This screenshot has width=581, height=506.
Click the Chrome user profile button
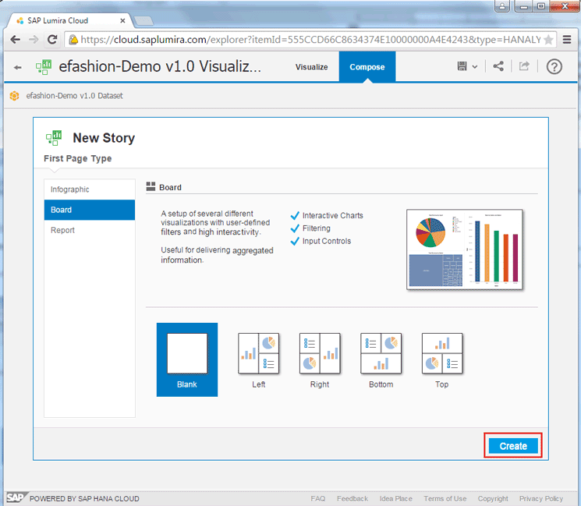coord(502,6)
